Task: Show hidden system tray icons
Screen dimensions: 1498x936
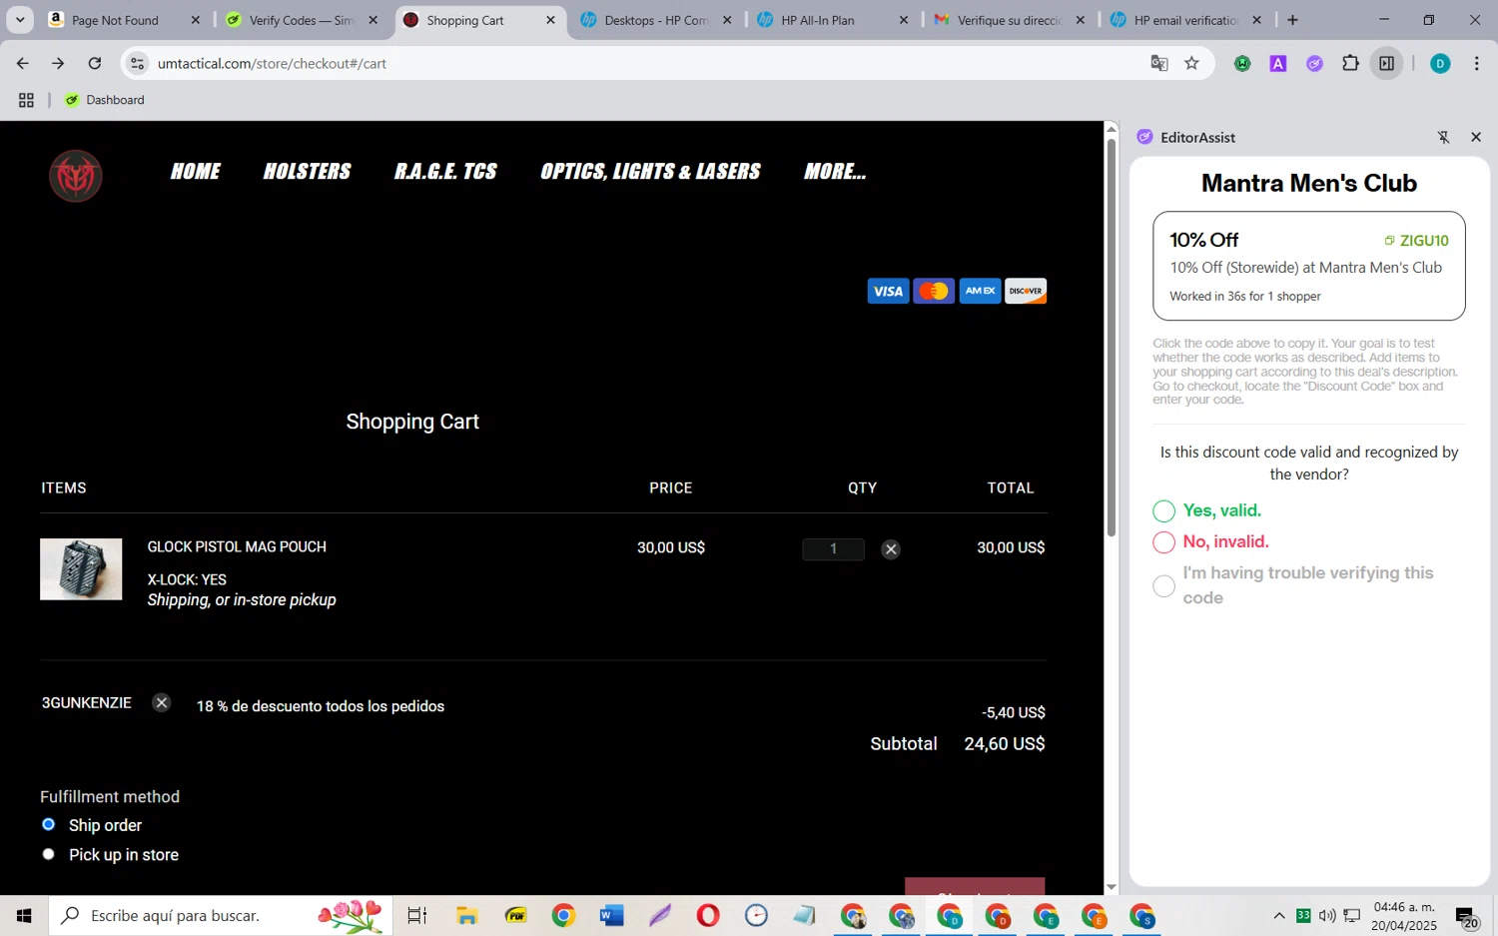Action: tap(1279, 915)
